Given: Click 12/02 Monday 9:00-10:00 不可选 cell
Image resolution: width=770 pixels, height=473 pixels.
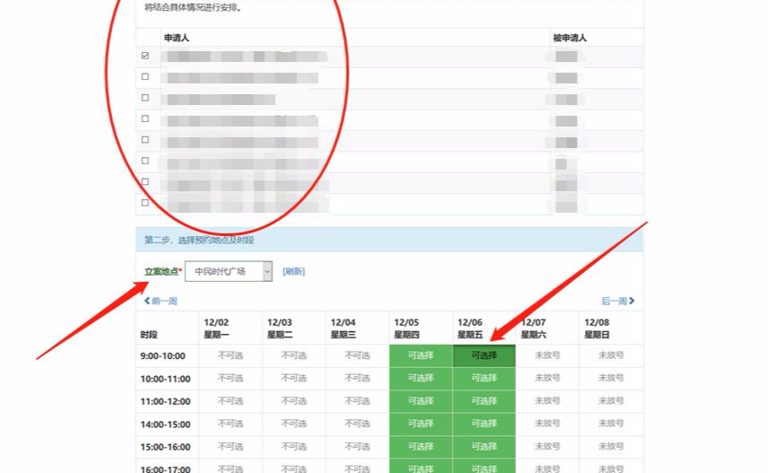Looking at the screenshot, I should [231, 355].
